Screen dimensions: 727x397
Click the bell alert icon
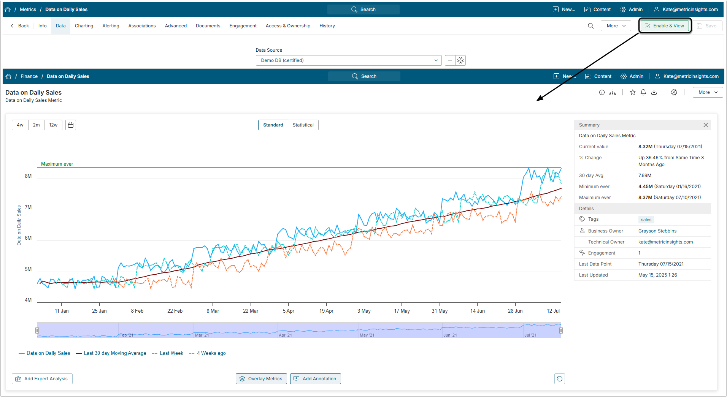[x=643, y=92]
